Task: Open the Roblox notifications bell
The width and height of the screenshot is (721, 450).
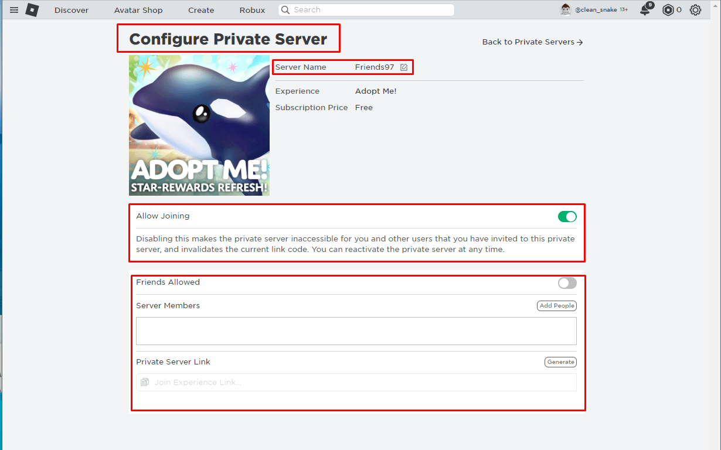Action: pos(644,10)
